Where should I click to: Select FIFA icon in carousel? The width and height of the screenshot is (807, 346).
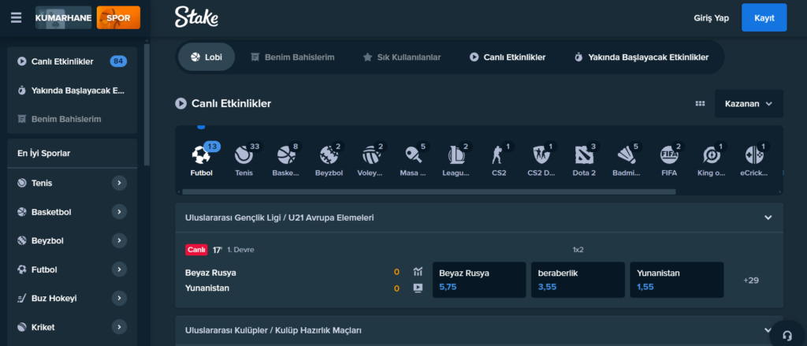[669, 160]
